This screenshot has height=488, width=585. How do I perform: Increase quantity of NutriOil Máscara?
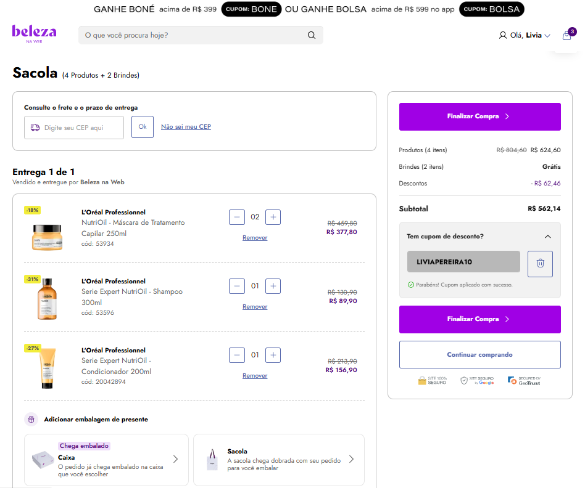coord(273,217)
